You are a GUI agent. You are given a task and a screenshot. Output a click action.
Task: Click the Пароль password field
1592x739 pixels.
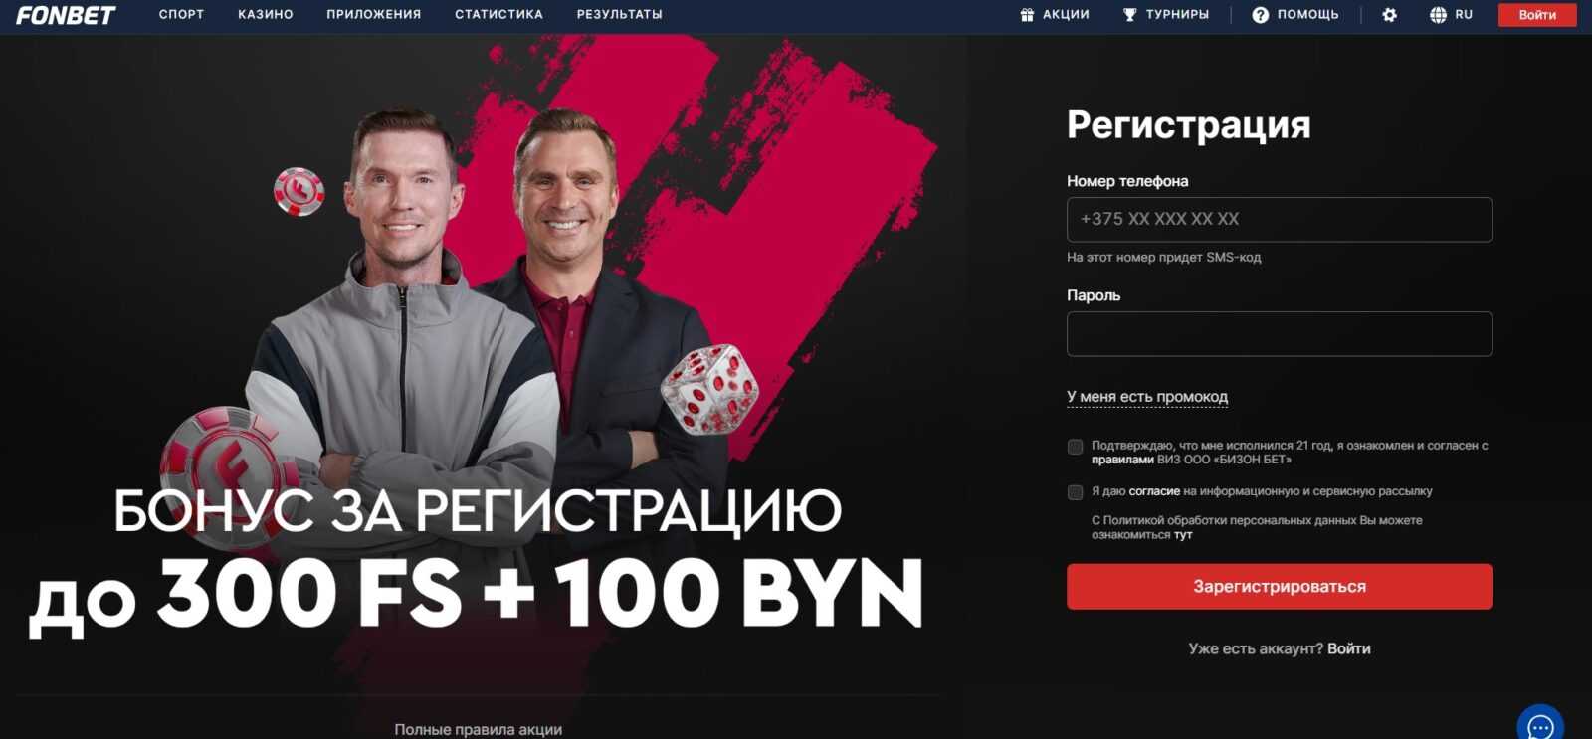tap(1280, 334)
